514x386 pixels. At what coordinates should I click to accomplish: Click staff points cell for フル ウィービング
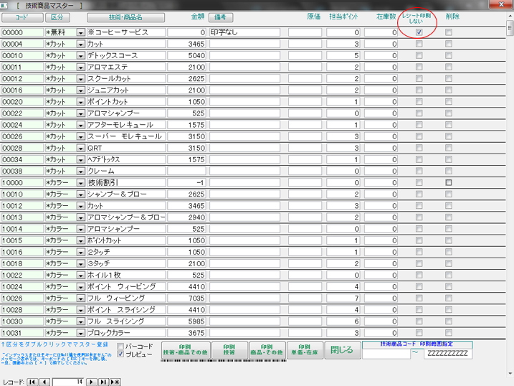click(x=343, y=298)
